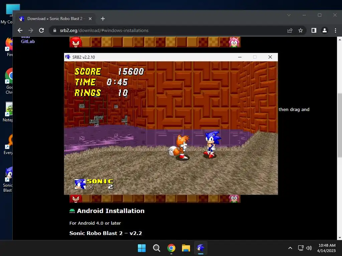Viewport: 342px width, 256px height.
Task: Click the page vertical scrollbar thumb
Action: pyautogui.click(x=340, y=125)
